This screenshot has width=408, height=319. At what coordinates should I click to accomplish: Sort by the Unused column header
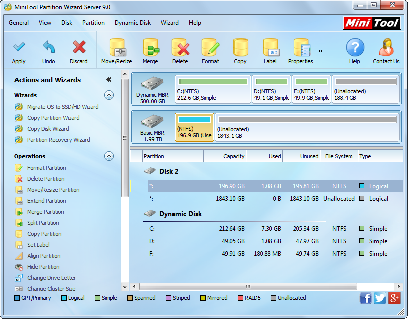(302, 156)
